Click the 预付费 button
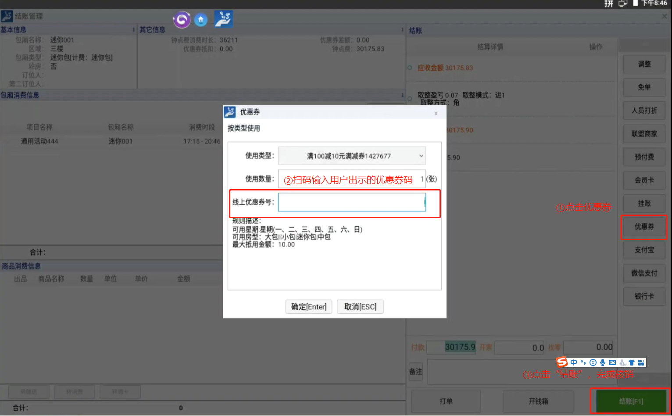672x416 pixels. point(644,157)
